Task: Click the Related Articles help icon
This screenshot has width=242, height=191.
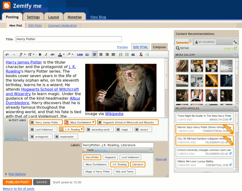Action: [x=235, y=108]
